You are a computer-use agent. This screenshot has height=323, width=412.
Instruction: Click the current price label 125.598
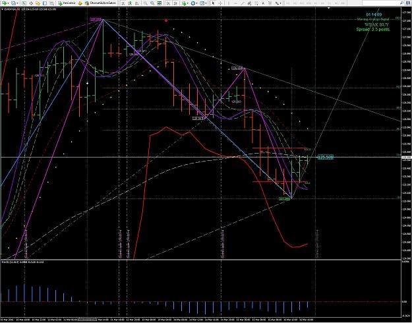click(x=326, y=157)
